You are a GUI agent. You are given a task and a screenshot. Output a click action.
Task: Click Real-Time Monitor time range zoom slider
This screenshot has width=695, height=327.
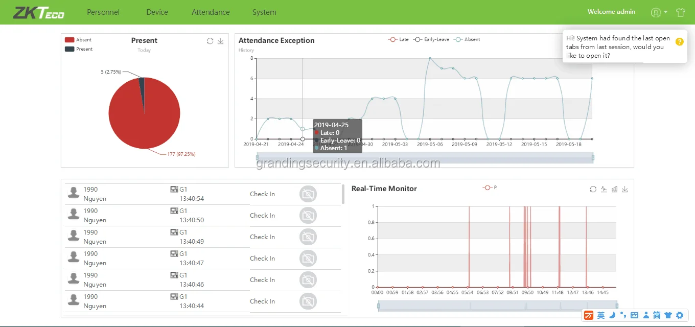[x=497, y=306]
